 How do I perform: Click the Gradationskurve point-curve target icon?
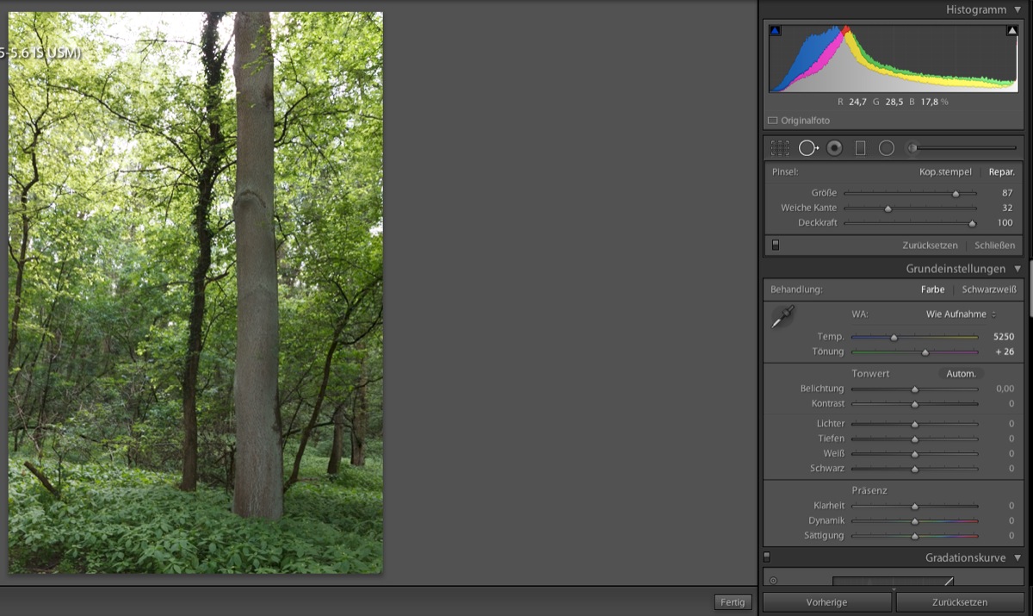point(773,581)
